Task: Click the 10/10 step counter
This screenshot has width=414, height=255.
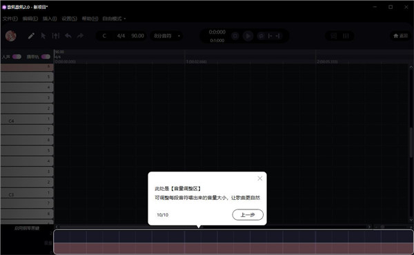Action: pyautogui.click(x=162, y=215)
